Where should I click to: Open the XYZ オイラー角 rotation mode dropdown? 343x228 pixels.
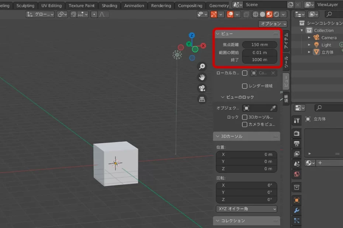point(246,209)
